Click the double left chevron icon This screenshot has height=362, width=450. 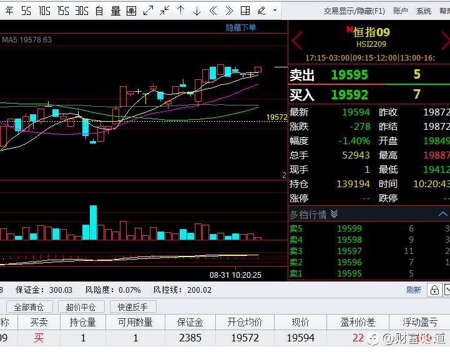click(x=213, y=11)
